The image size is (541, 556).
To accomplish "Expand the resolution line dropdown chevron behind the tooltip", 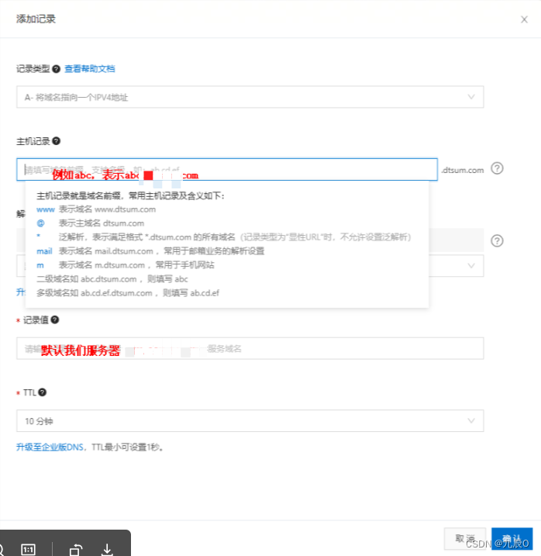I will tap(471, 265).
